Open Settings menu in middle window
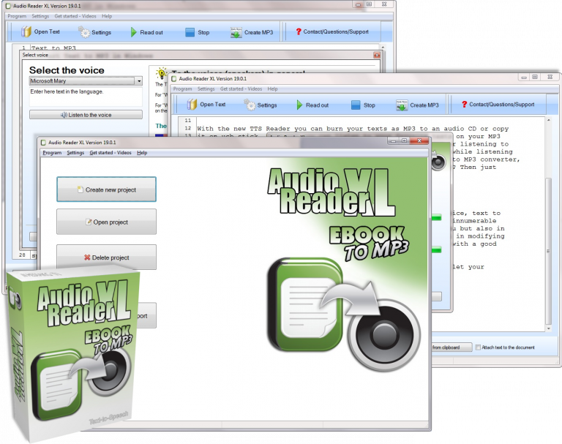The image size is (562, 444). click(206, 89)
